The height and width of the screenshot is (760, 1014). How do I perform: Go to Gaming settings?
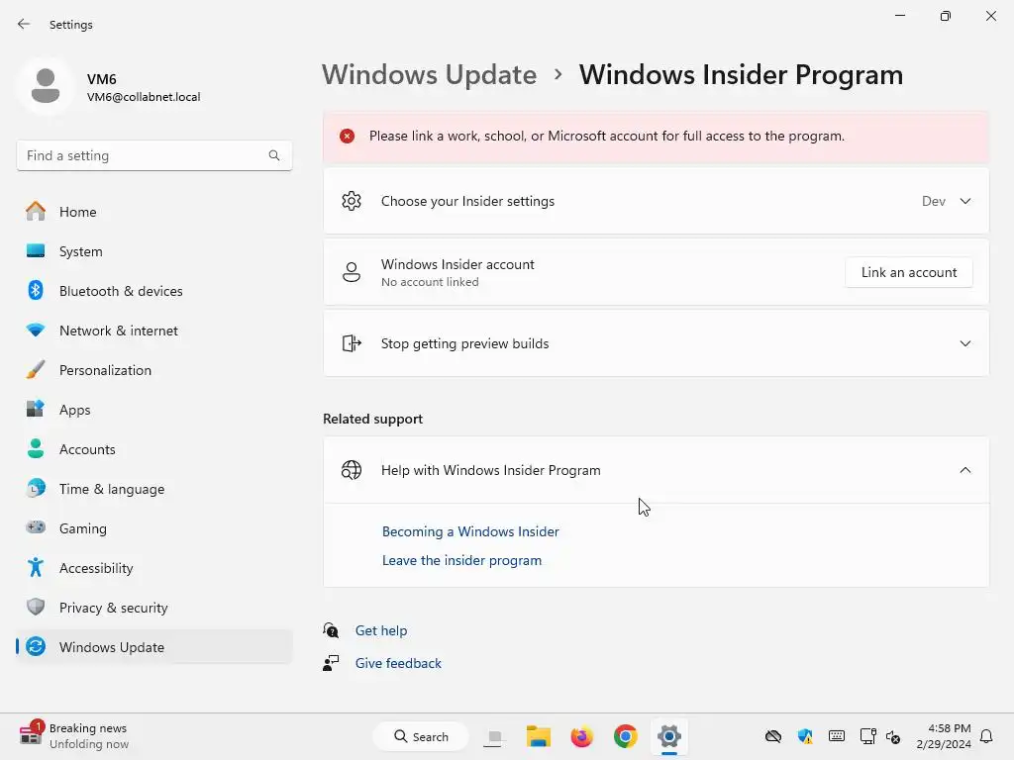coord(153,528)
